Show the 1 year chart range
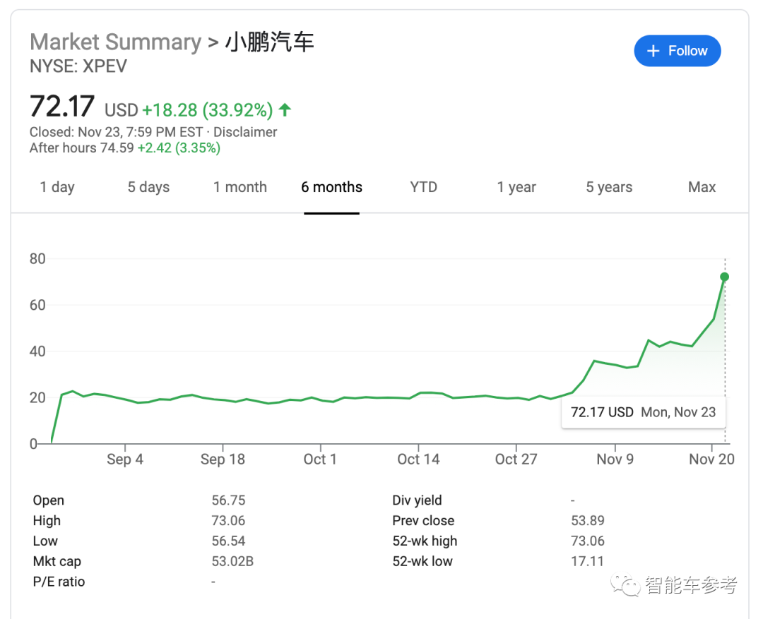The image size is (763, 619). click(516, 187)
